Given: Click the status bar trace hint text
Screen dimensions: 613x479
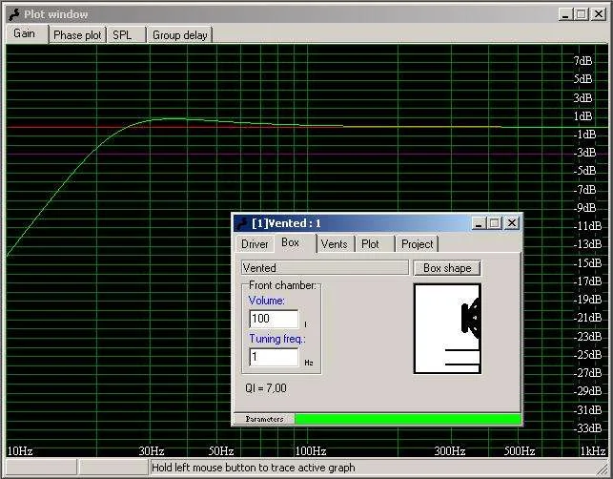Looking at the screenshot, I should [254, 468].
